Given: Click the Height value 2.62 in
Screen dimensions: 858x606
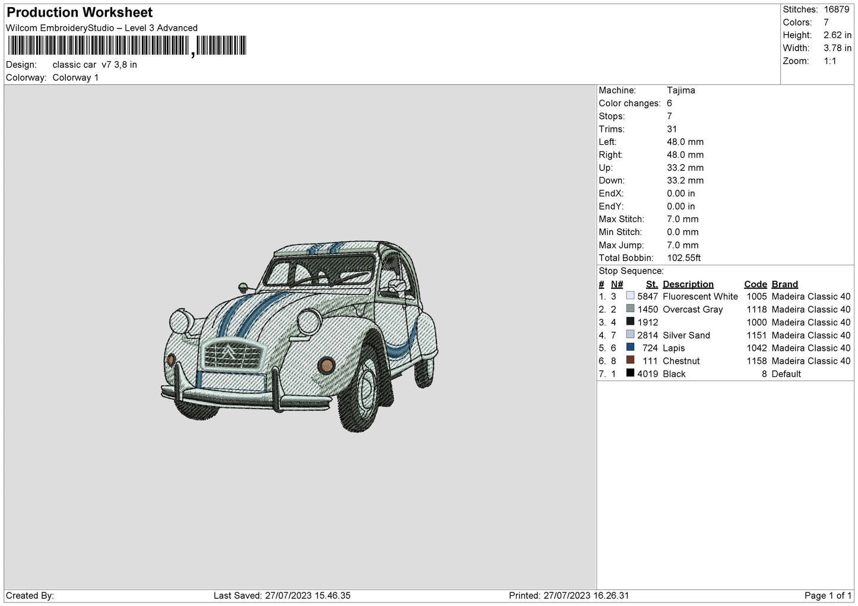Looking at the screenshot, I should 837,35.
